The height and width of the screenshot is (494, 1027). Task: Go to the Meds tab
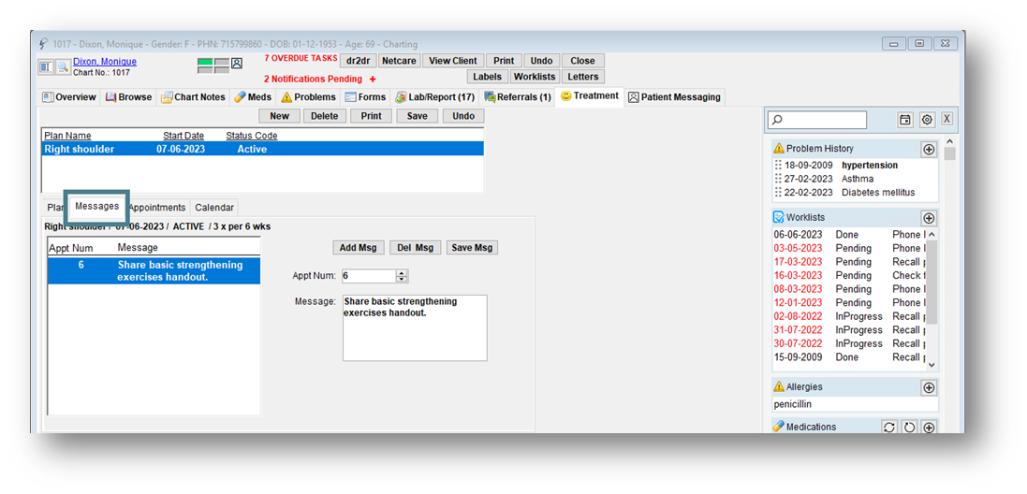[x=252, y=97]
